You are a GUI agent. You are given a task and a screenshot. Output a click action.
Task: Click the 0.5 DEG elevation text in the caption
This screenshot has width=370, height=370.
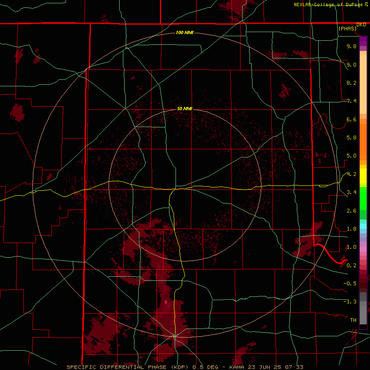(205, 367)
